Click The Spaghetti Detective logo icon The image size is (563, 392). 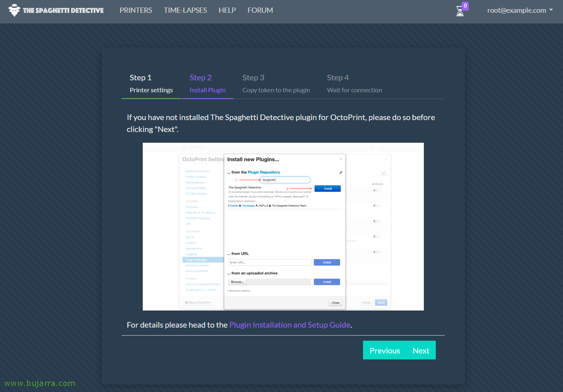[14, 10]
